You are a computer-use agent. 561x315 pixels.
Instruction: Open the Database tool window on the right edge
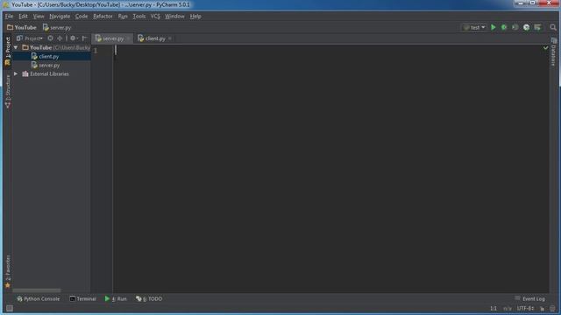pyautogui.click(x=554, y=52)
